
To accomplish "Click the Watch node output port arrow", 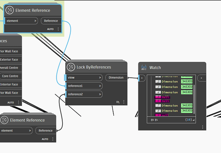I will coord(201,78).
